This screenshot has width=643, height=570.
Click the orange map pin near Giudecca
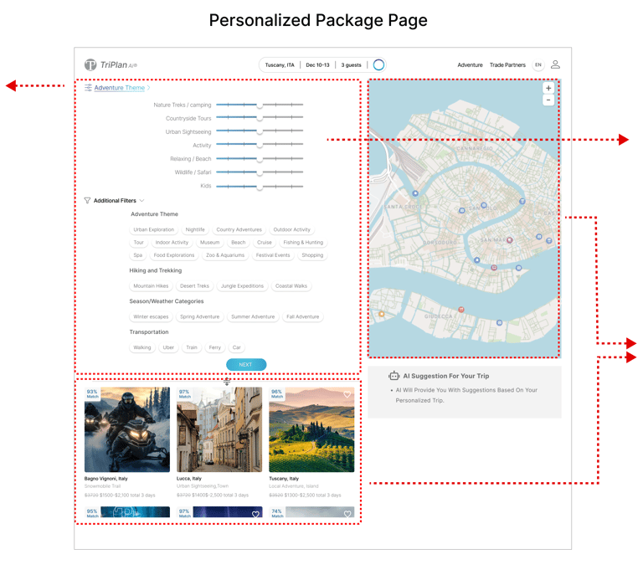pyautogui.click(x=382, y=314)
